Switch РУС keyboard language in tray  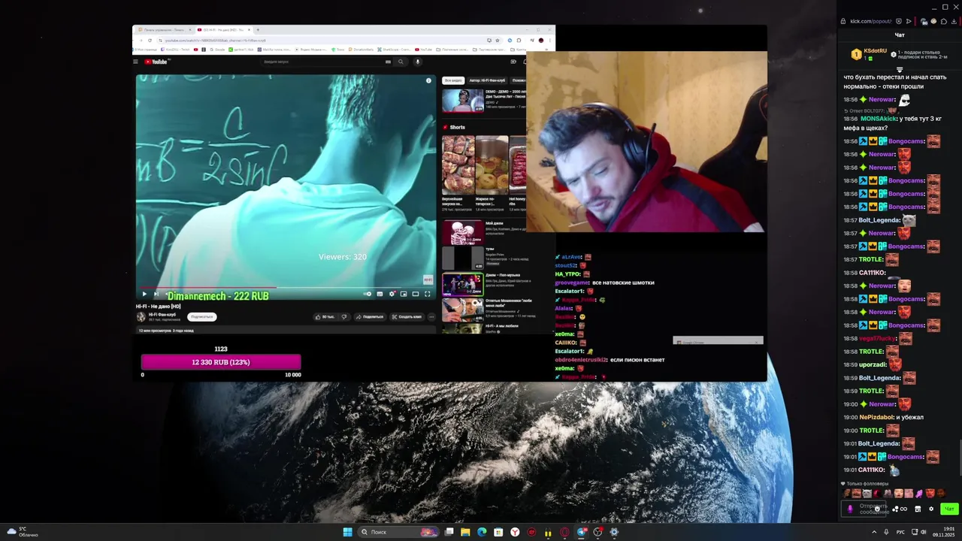[x=900, y=532]
